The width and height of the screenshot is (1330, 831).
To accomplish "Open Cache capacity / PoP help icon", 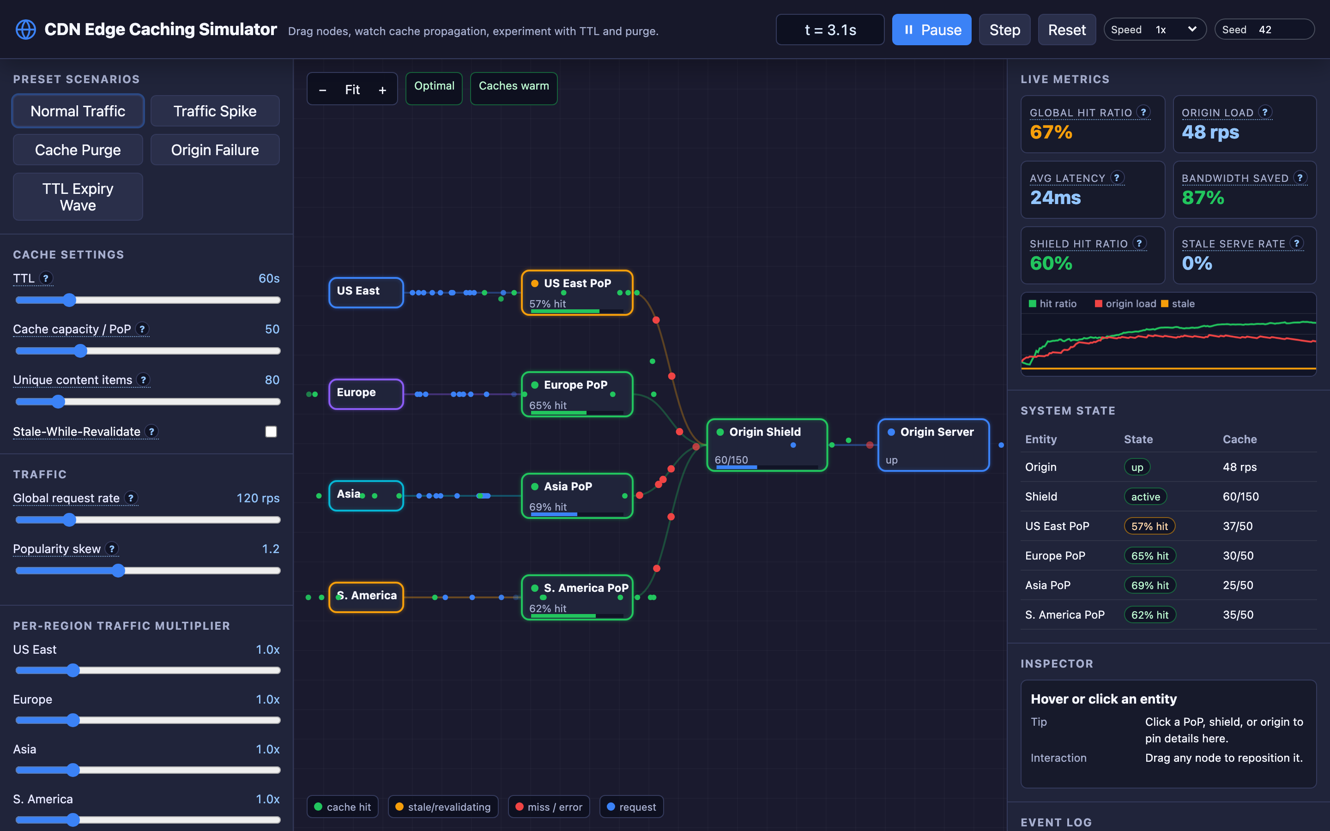I will 142,329.
